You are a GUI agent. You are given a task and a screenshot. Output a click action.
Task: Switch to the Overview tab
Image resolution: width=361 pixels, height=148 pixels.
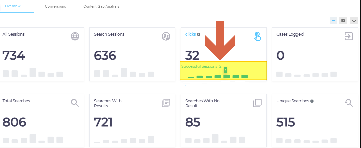(13, 6)
